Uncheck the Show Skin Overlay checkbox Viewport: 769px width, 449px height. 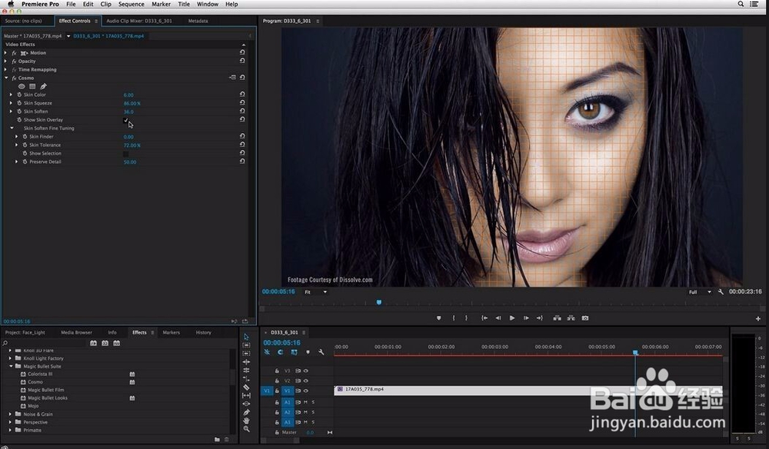[125, 120]
